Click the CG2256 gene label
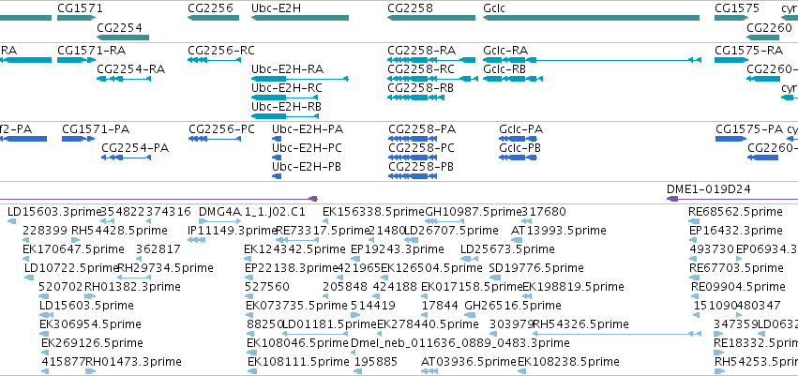798x376 pixels. 210,8
